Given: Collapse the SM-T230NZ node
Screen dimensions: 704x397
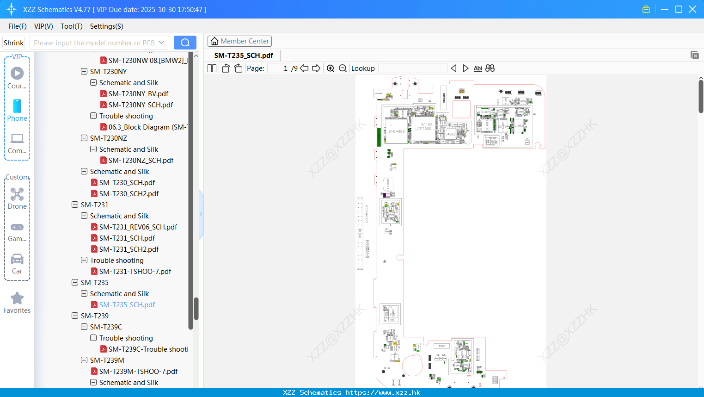Looking at the screenshot, I should tap(84, 138).
